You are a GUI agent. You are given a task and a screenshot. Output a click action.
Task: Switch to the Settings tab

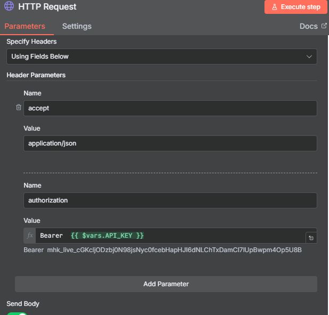pyautogui.click(x=77, y=26)
